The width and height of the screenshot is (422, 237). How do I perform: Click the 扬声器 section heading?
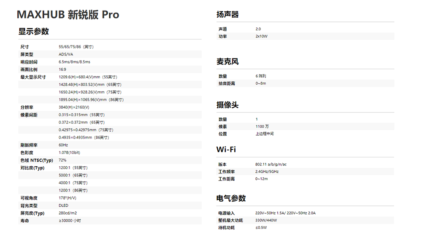point(227,15)
